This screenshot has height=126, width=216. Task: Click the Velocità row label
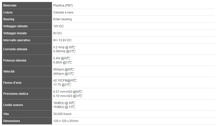pos(9,71)
